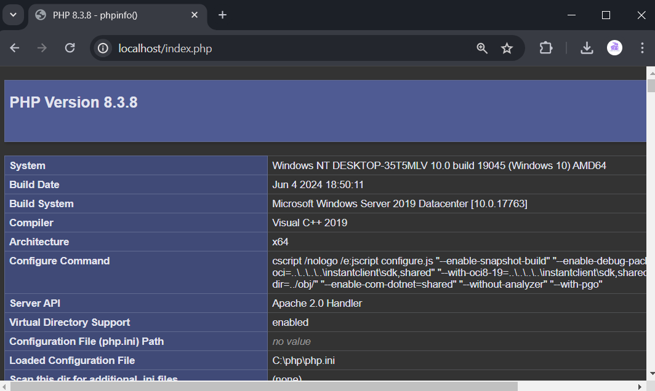655x391 pixels.
Task: Click the Configure Command label
Action: 60,261
